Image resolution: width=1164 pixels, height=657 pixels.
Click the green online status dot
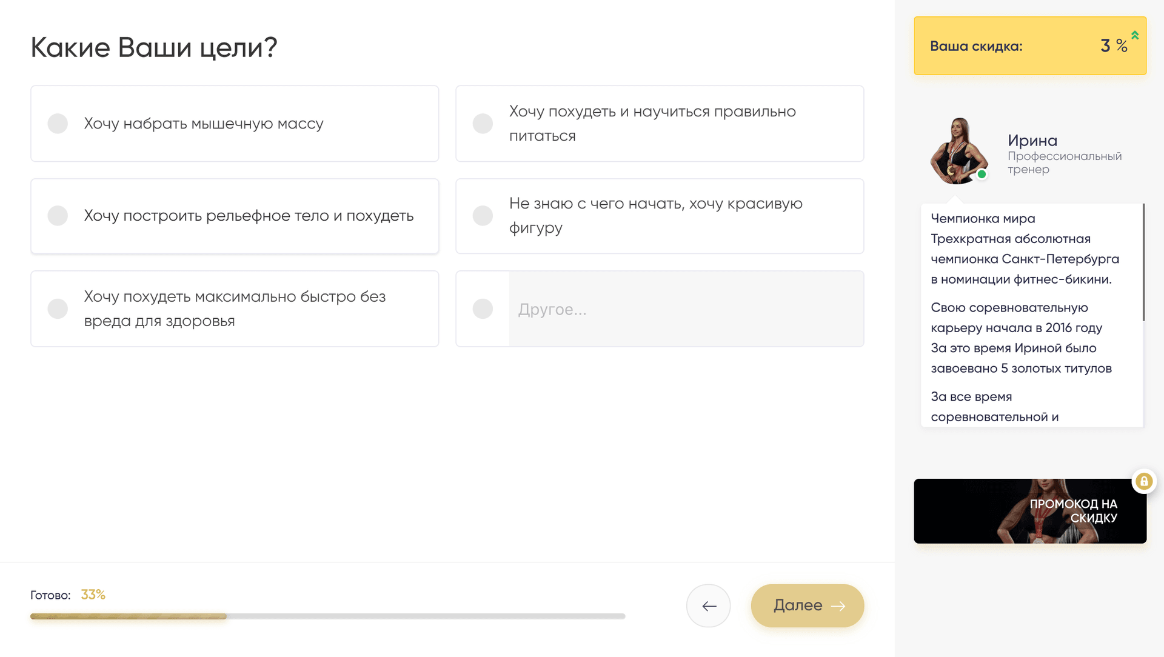coord(982,175)
